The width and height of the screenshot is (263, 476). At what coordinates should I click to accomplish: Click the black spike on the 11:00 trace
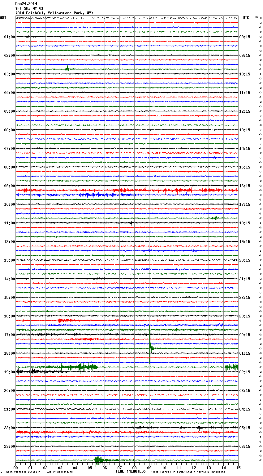point(132,222)
